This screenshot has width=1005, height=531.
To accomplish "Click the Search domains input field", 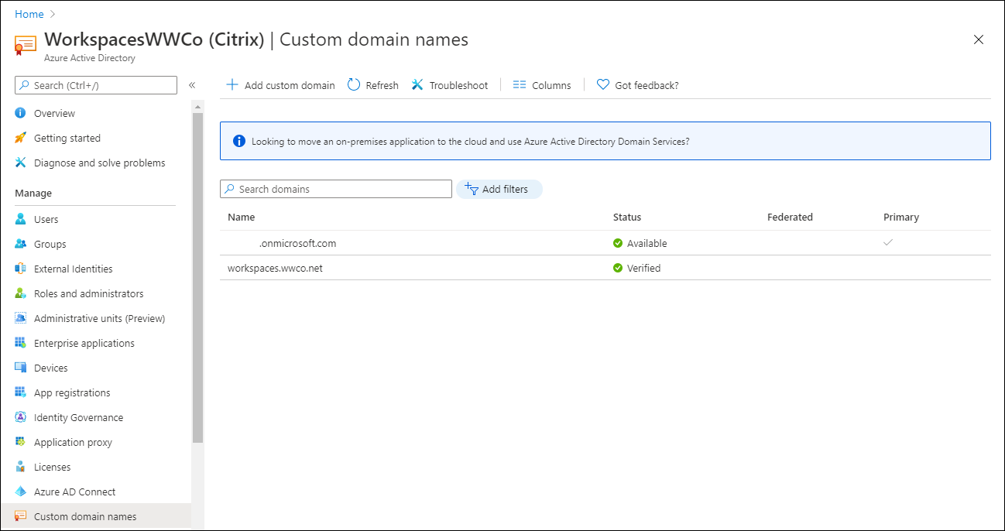I will click(x=336, y=189).
